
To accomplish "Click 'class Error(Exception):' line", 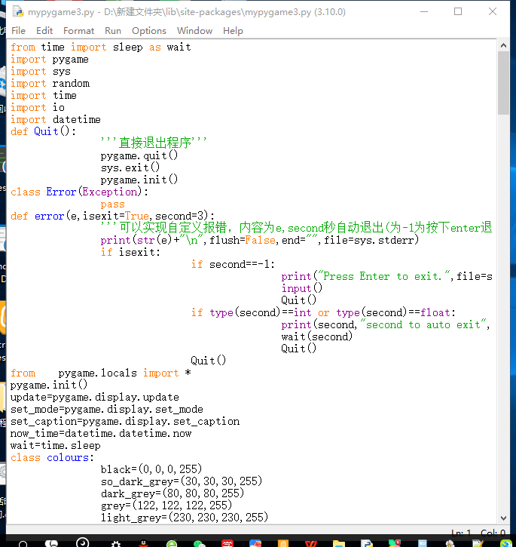I will point(79,192).
